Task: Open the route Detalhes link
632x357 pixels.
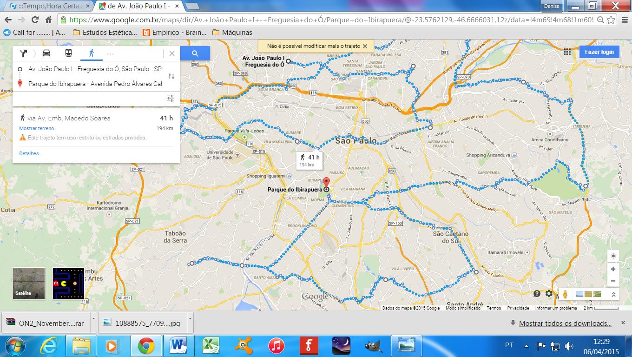Action: tap(29, 153)
